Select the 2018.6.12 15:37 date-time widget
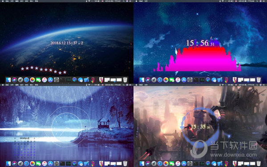This screenshot has height=167, width=267. pyautogui.click(x=67, y=43)
